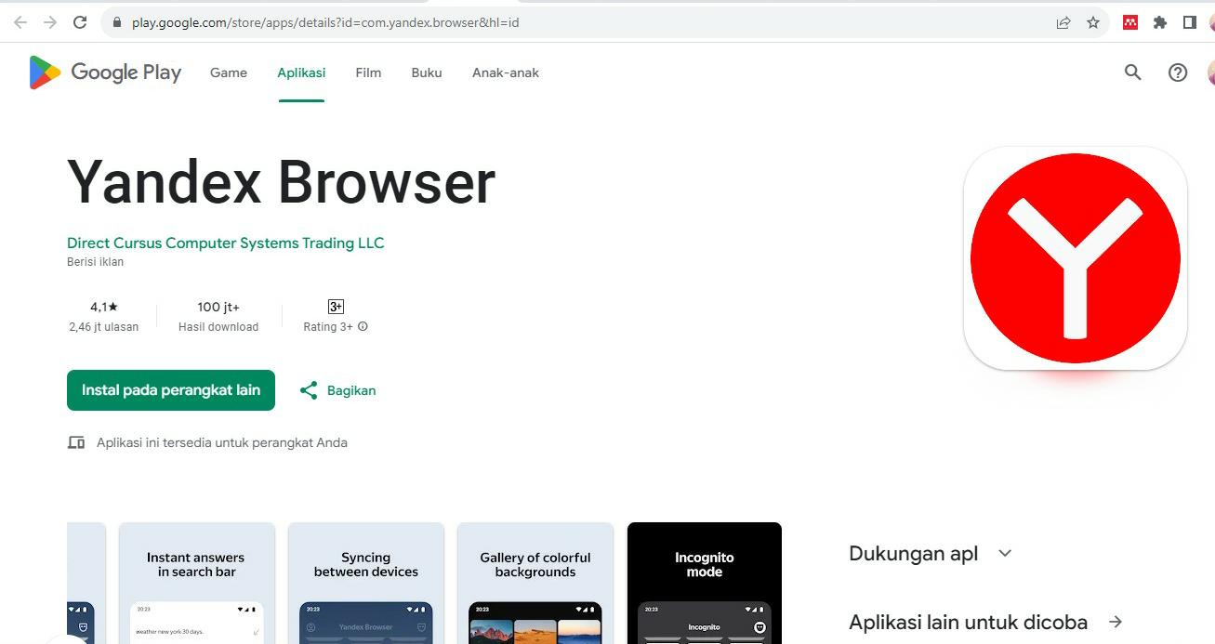
Task: Click the 3+ content rating badge
Action: tap(336, 307)
